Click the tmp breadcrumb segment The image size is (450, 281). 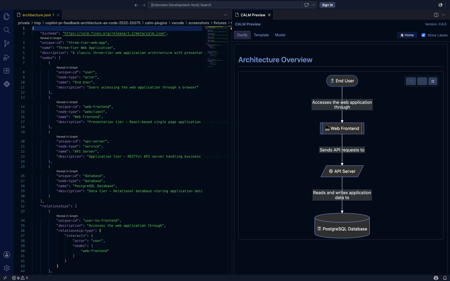[37, 23]
